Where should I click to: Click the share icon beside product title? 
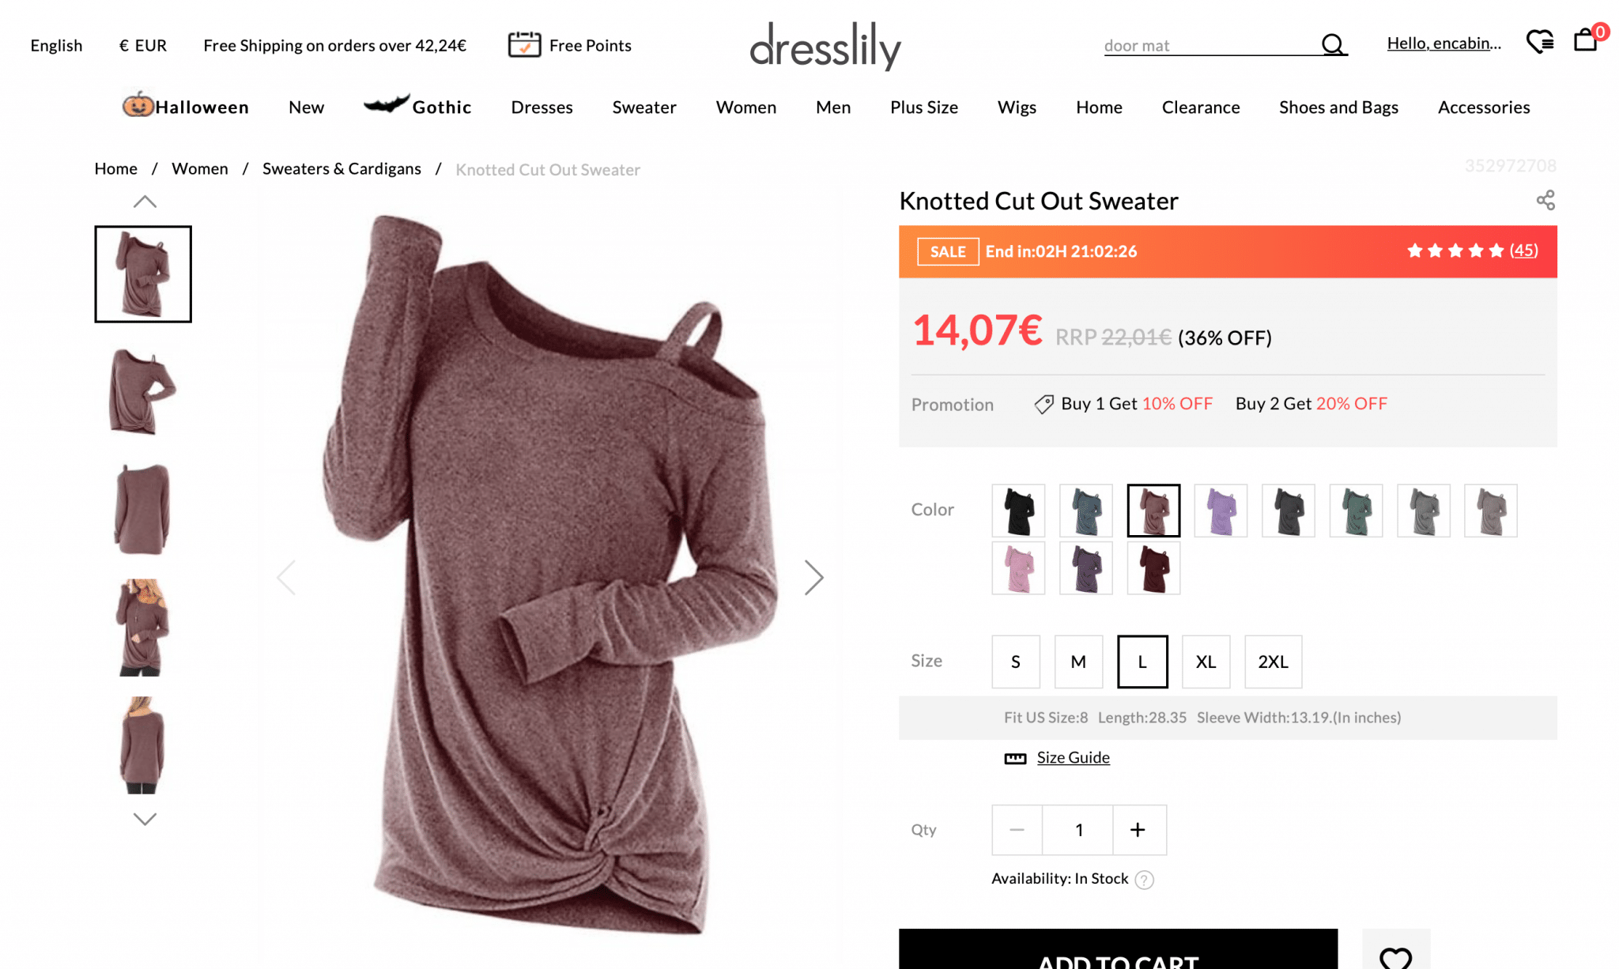click(1545, 200)
